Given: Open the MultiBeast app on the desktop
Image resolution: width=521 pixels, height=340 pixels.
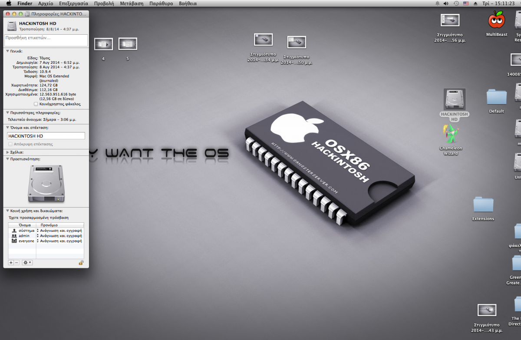Looking at the screenshot, I should (497, 20).
